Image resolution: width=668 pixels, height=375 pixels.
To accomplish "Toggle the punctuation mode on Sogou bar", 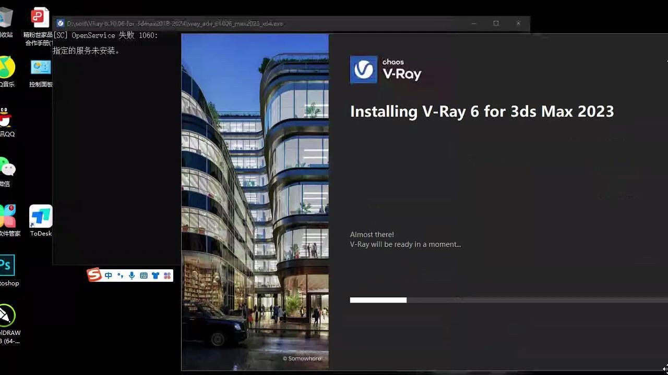I will [121, 276].
